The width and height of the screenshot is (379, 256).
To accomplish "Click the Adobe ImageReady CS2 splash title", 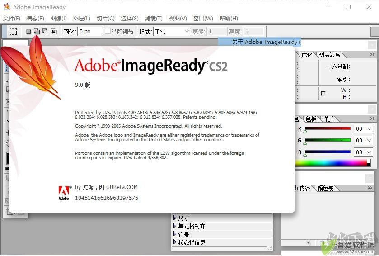I will 151,66.
